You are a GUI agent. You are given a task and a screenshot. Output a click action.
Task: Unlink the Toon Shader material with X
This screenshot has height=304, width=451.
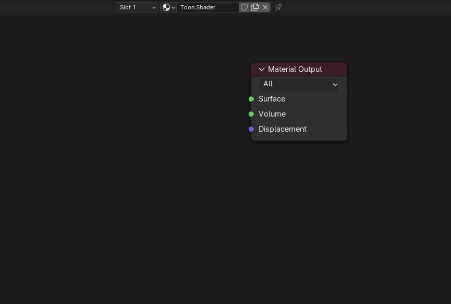coord(265,7)
